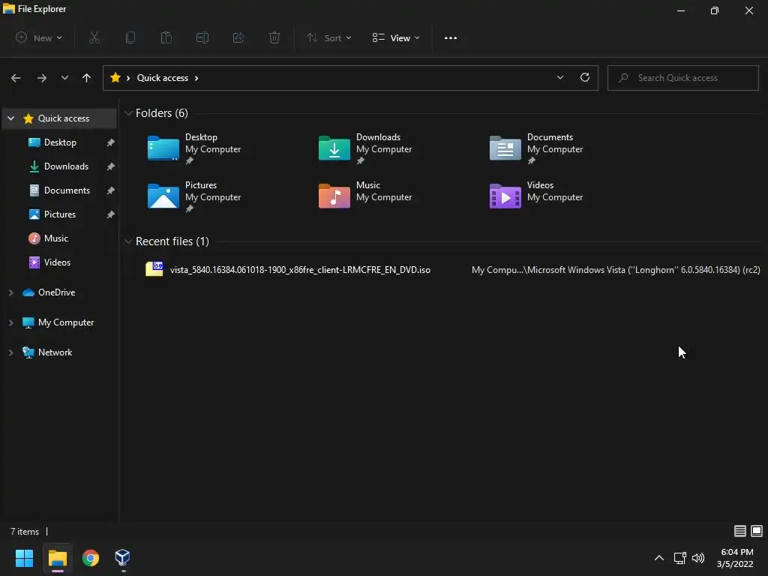Select the Pictures folder tile icon
Viewport: 768px width, 576px height.
[163, 196]
